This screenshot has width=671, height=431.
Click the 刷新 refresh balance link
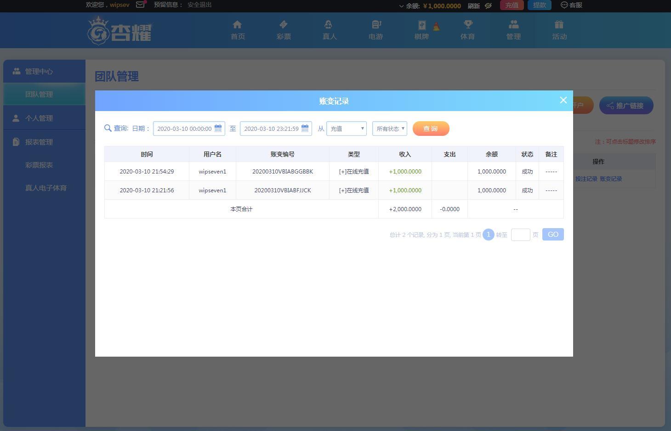(474, 6)
